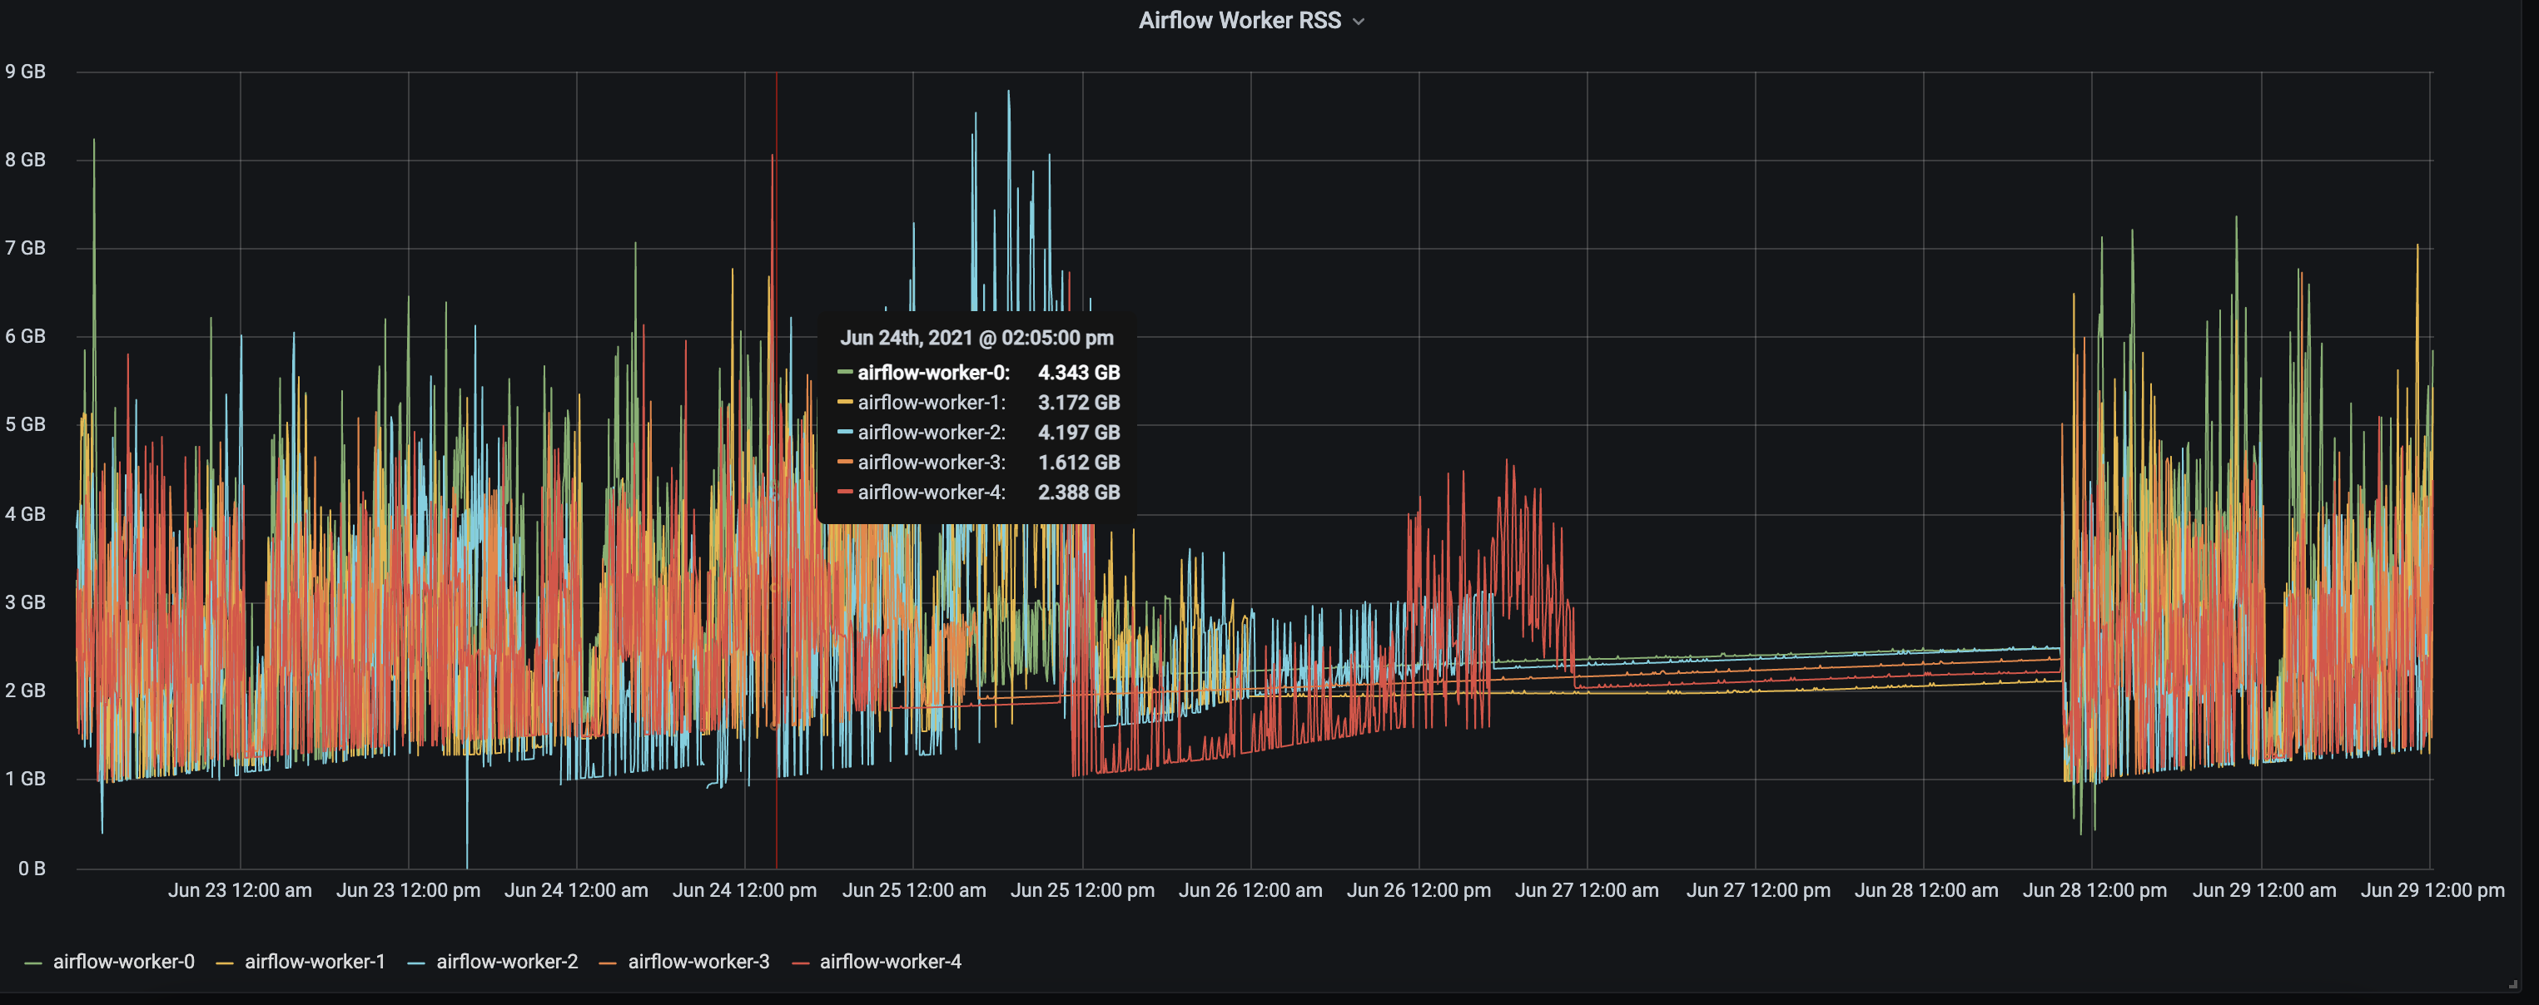Click the Jun 24 12:00 am axis label
The image size is (2539, 1005).
pyautogui.click(x=577, y=891)
